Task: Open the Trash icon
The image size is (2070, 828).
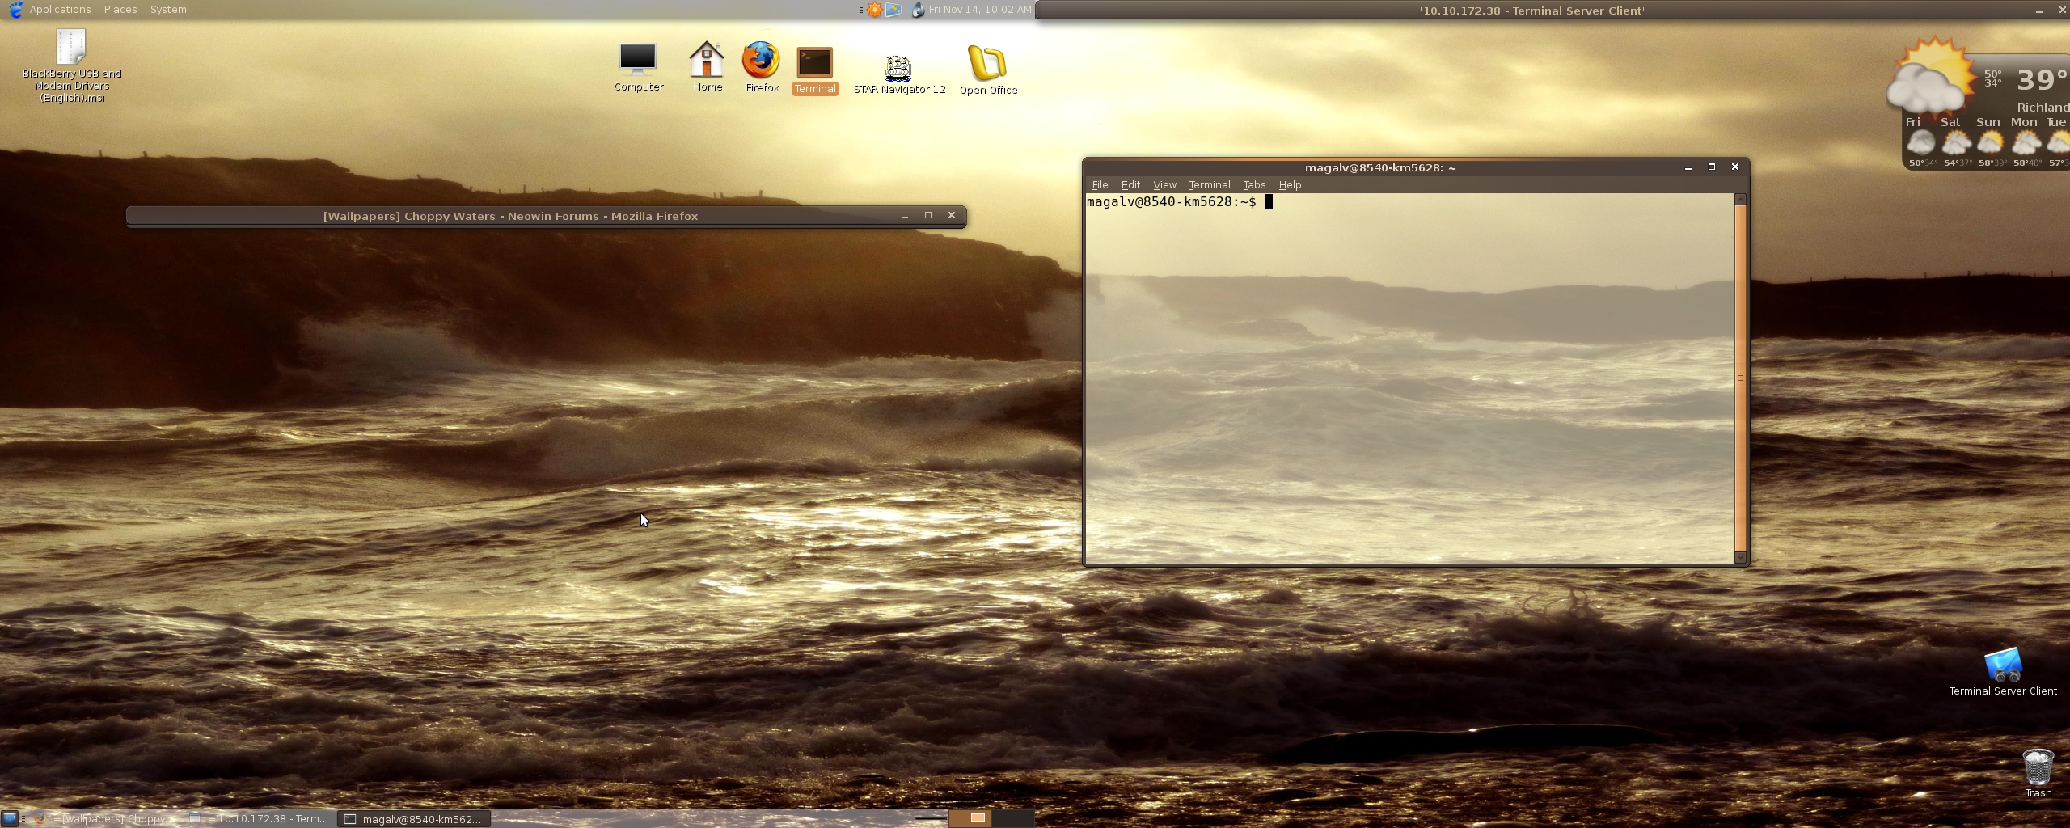Action: click(2038, 767)
